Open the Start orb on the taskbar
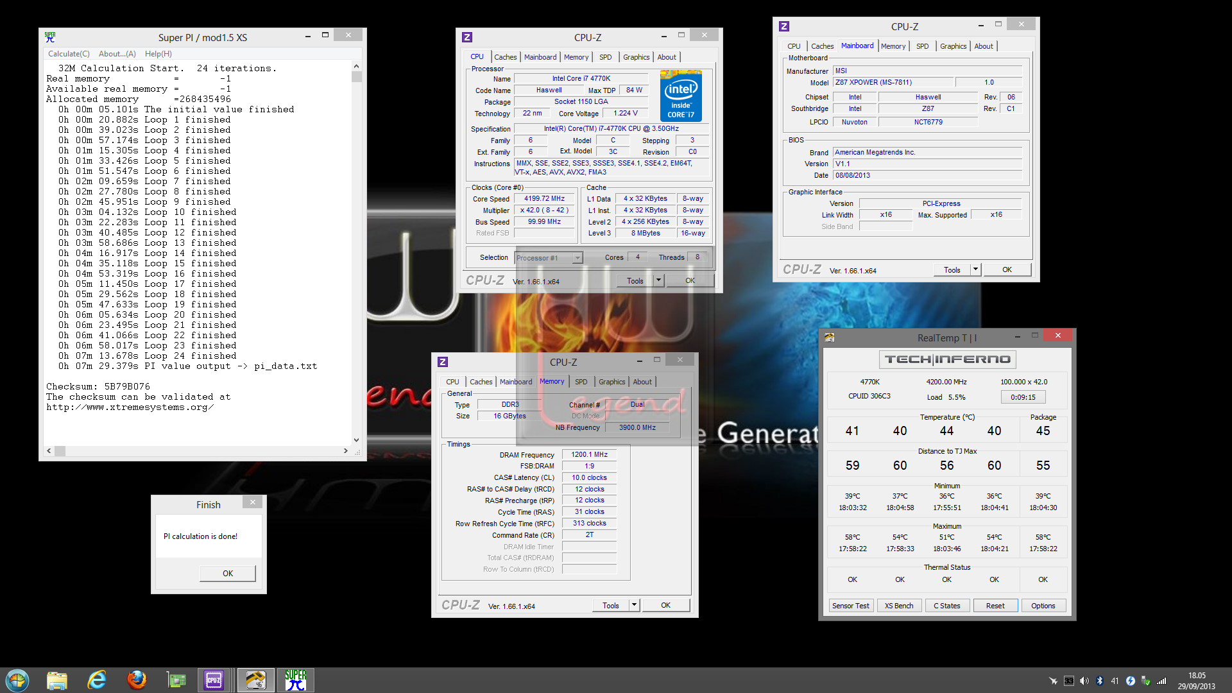This screenshot has width=1232, height=693. pos(17,680)
